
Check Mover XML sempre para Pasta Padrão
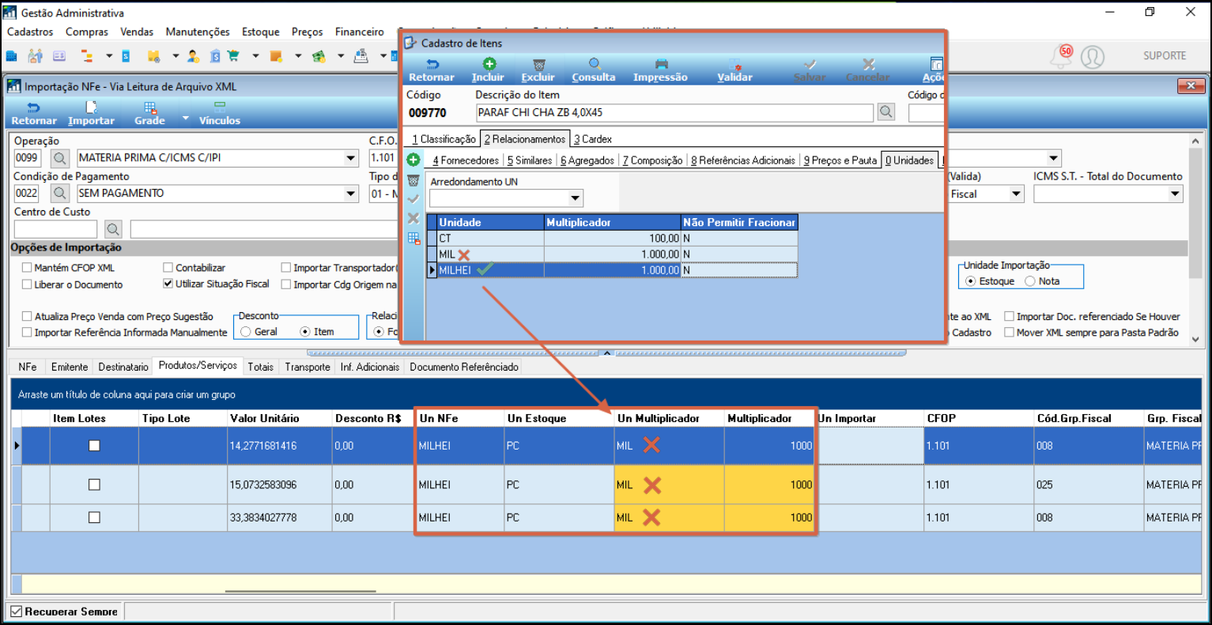1009,333
